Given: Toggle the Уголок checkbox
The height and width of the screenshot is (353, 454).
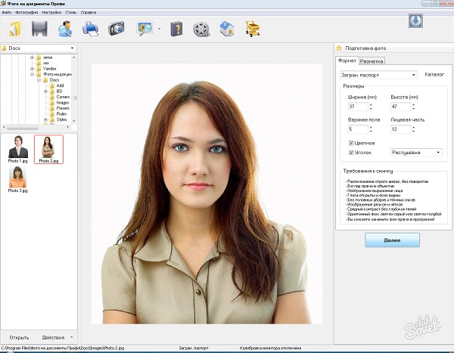Looking at the screenshot, I should 351,153.
